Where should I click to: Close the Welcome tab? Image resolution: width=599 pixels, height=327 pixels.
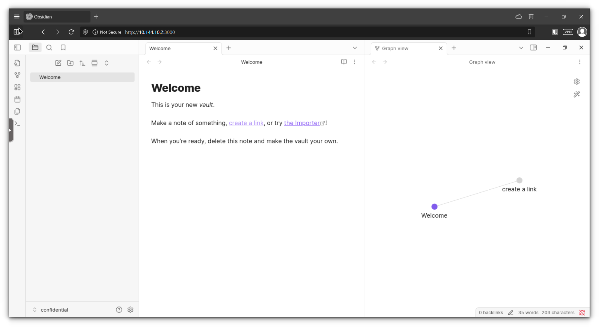pos(215,48)
